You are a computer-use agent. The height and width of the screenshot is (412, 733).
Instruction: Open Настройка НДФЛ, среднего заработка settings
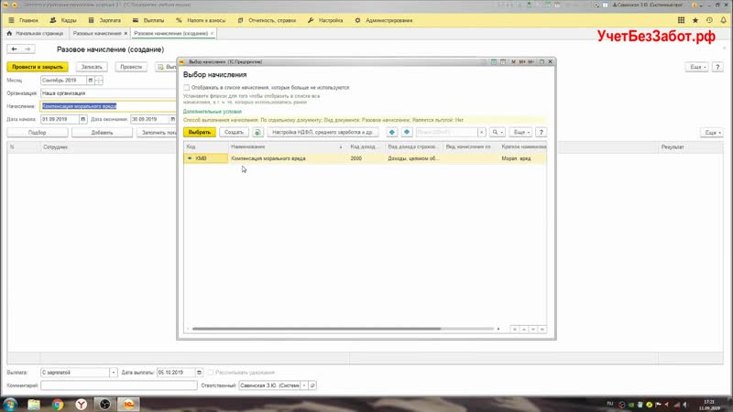pyautogui.click(x=323, y=132)
